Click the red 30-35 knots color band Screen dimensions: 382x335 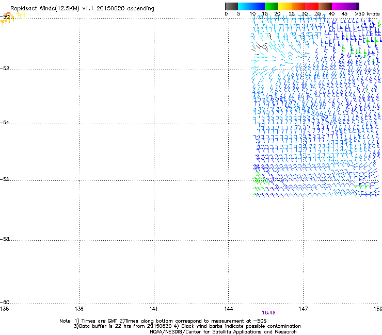coord(312,6)
